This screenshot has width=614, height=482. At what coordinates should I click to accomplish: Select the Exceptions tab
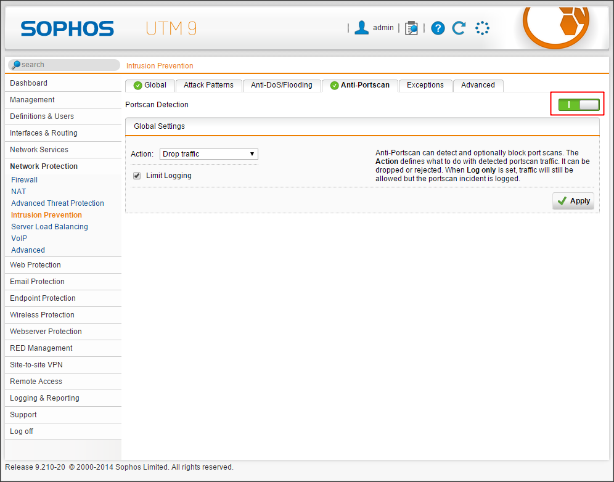[425, 85]
